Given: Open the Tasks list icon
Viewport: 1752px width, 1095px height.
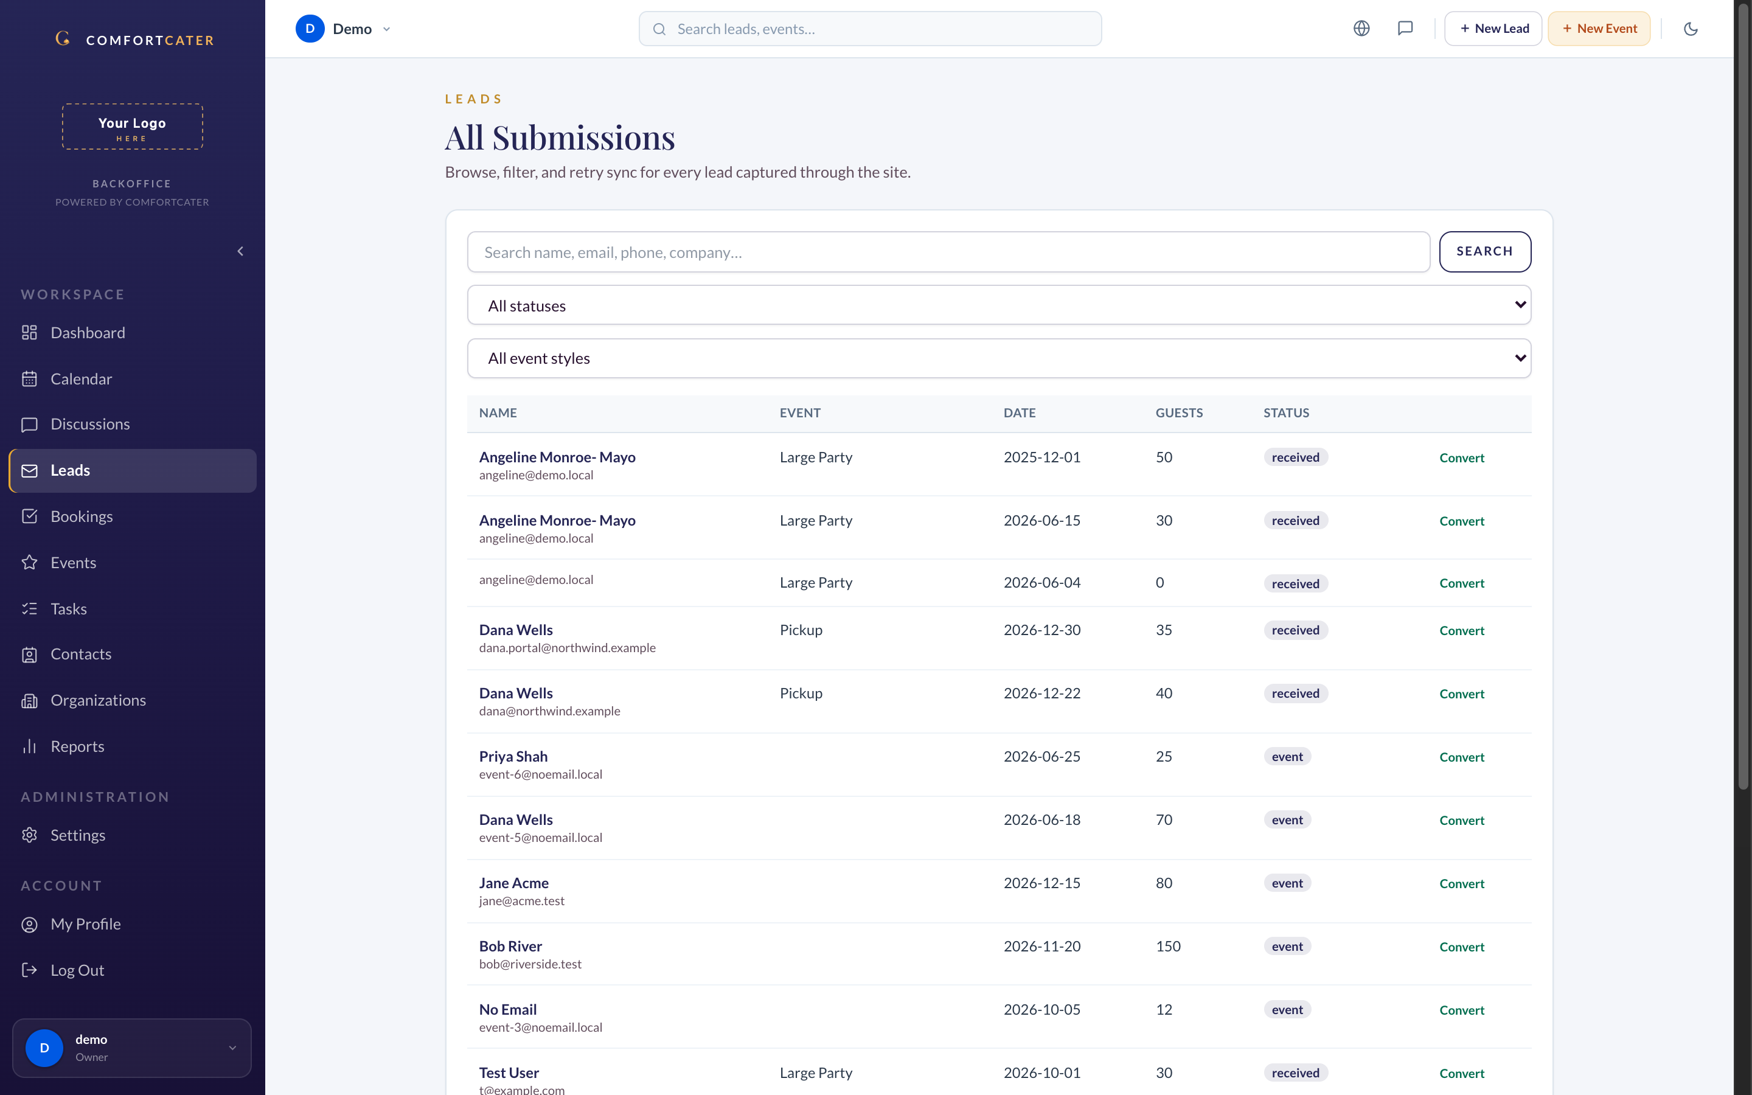Looking at the screenshot, I should click(x=29, y=609).
